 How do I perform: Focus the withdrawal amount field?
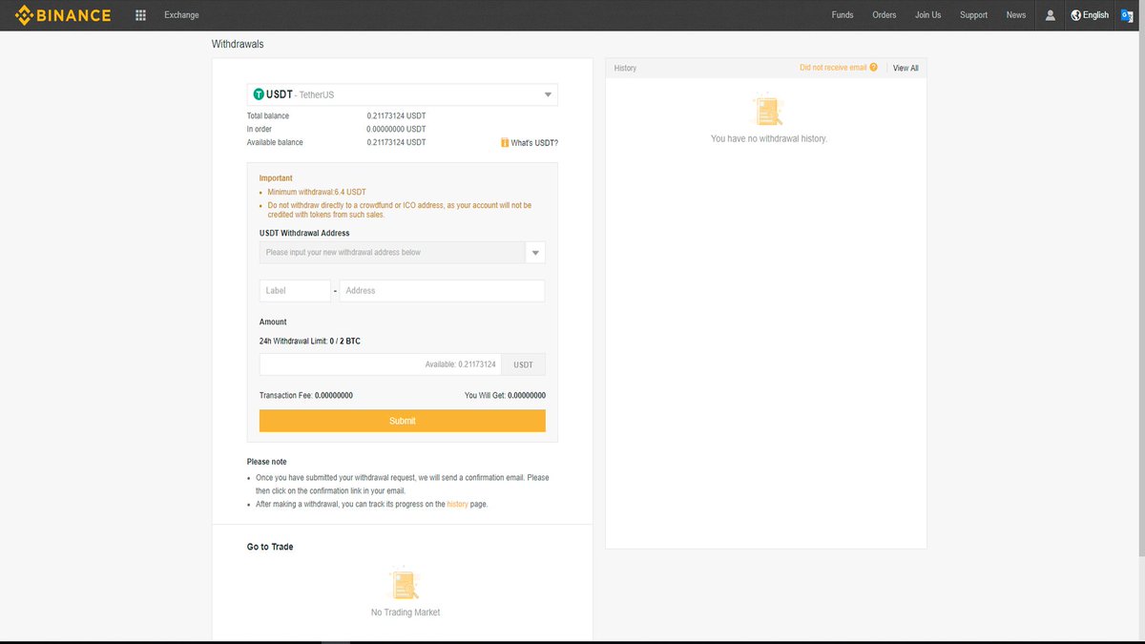tap(380, 364)
